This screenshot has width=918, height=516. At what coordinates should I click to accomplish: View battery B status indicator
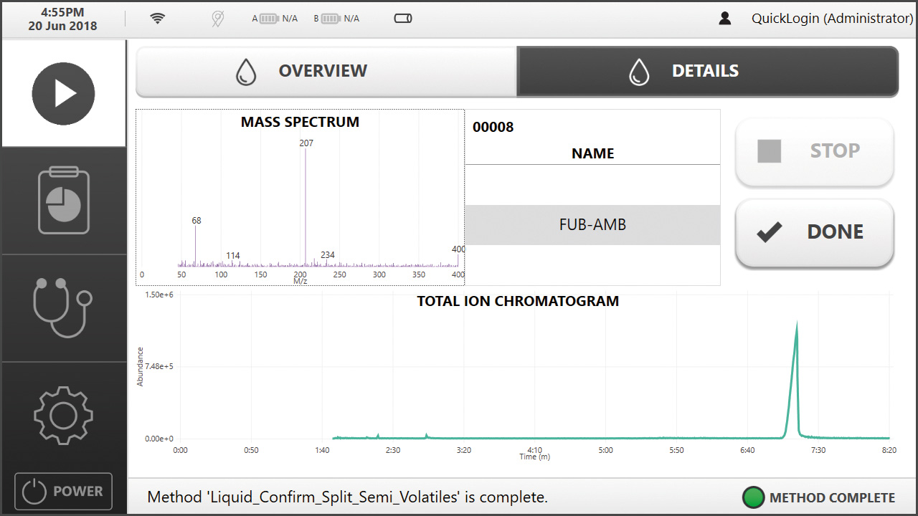tap(336, 19)
